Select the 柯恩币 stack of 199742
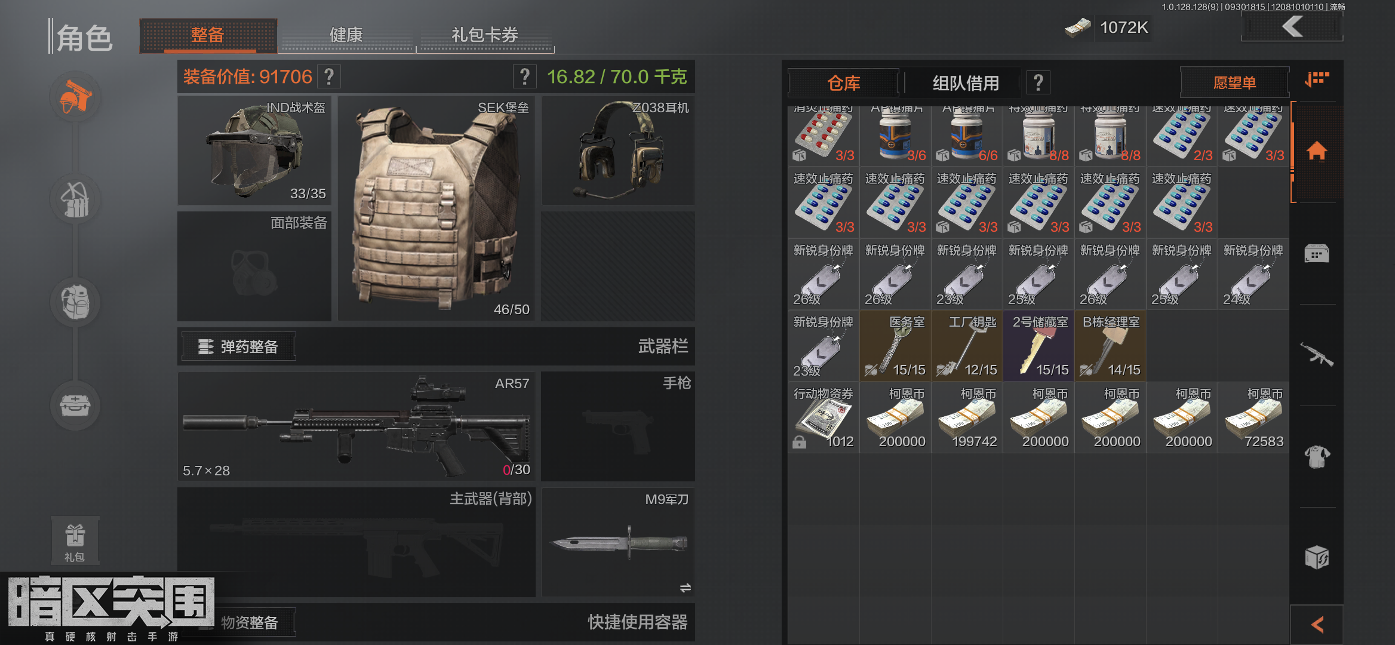Image resolution: width=1395 pixels, height=645 pixels. coord(967,417)
